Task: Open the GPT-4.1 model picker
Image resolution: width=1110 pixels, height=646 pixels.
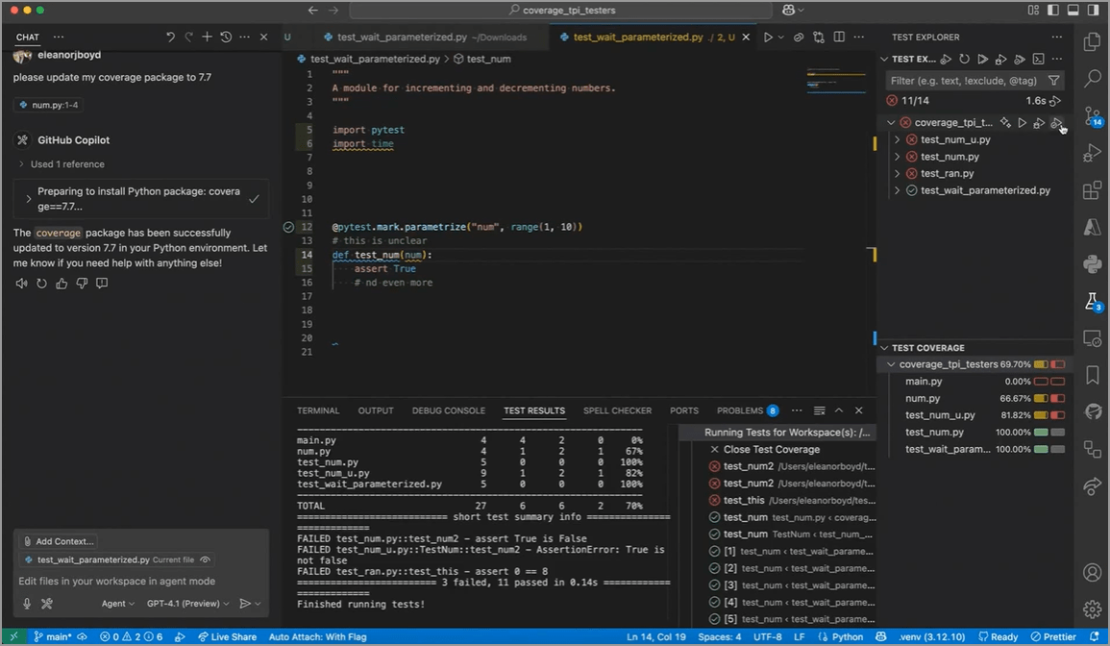Action: tap(187, 604)
